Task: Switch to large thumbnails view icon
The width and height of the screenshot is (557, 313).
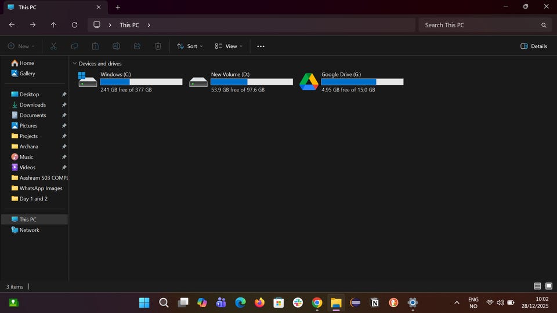Action: pos(549,286)
